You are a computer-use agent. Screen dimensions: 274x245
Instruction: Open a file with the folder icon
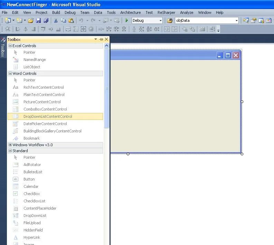31,20
